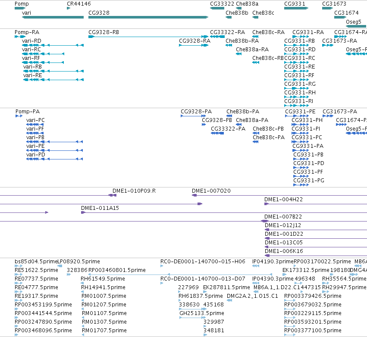Click the CG31673-PA protein label
The height and width of the screenshot is (337, 367).
click(x=340, y=112)
